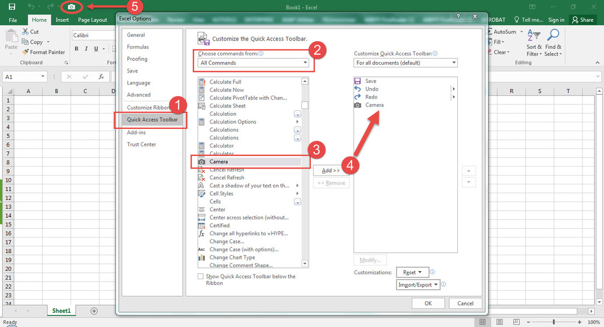Screen dimensions: 604x327
Task: Switch to Page Layout view in status bar
Action: pyautogui.click(x=500, y=322)
